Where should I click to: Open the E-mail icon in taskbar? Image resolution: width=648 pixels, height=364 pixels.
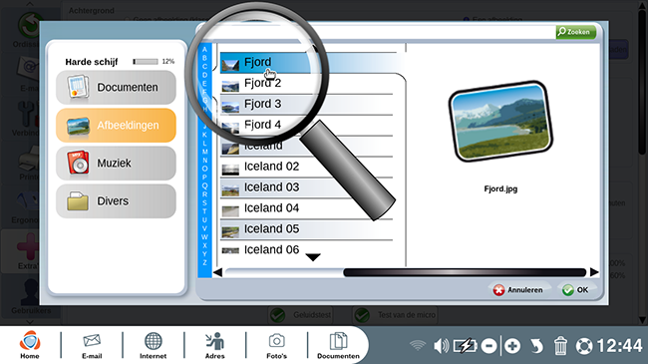coord(92,345)
